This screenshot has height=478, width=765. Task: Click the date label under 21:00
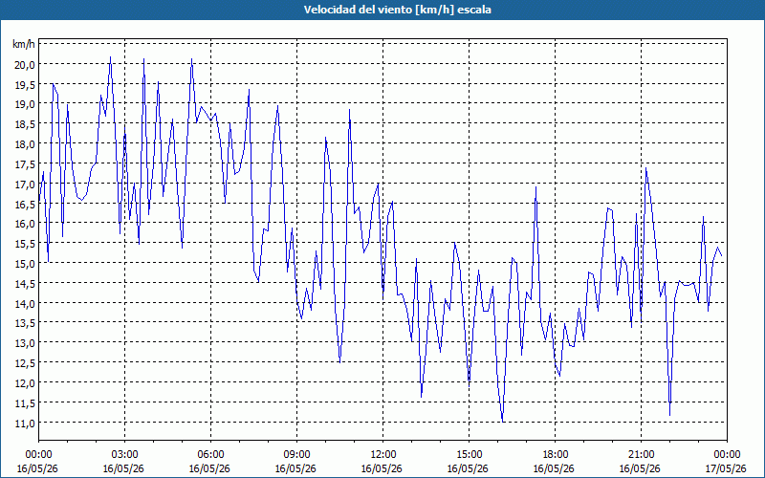(x=640, y=468)
